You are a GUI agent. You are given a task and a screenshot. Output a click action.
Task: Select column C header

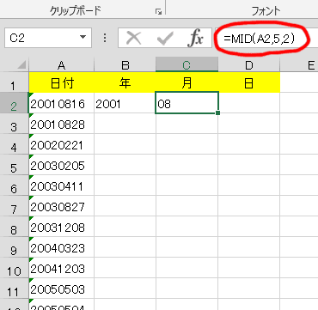(187, 65)
